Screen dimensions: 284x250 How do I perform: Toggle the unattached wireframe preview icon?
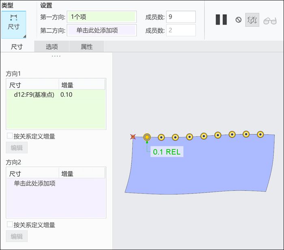252,20
